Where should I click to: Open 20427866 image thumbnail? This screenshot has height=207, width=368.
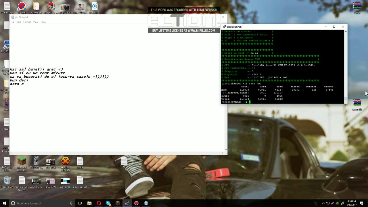coord(36,163)
